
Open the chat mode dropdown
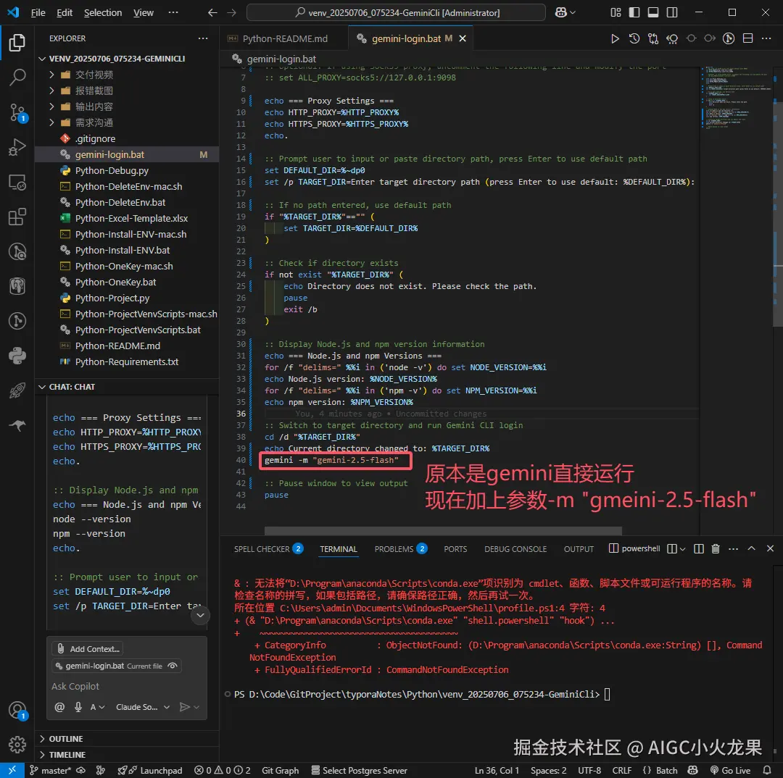[97, 706]
